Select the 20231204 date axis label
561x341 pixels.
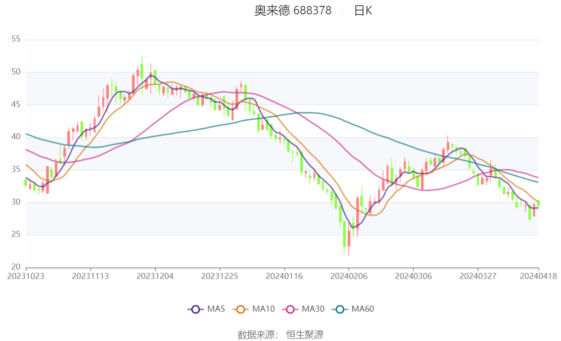pyautogui.click(x=155, y=276)
